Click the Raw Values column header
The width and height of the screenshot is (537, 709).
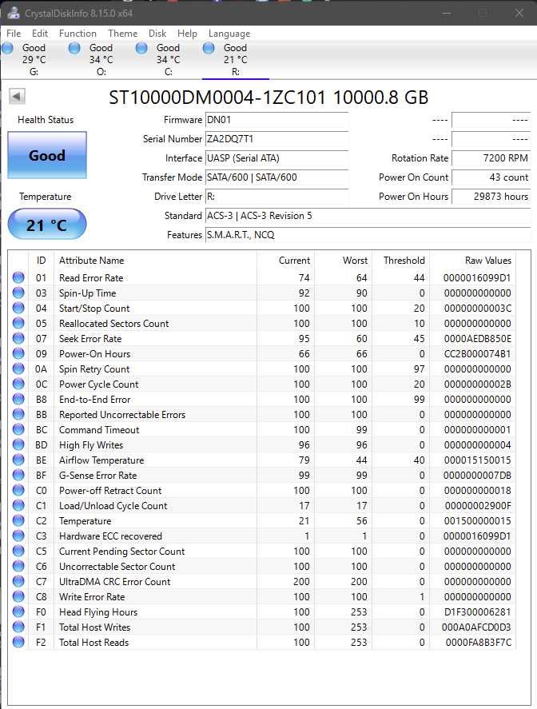point(472,261)
